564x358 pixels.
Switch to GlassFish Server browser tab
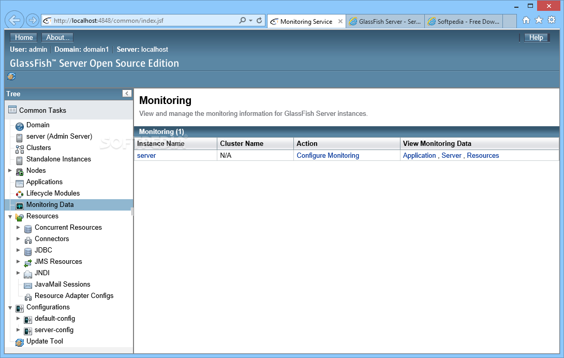[385, 22]
